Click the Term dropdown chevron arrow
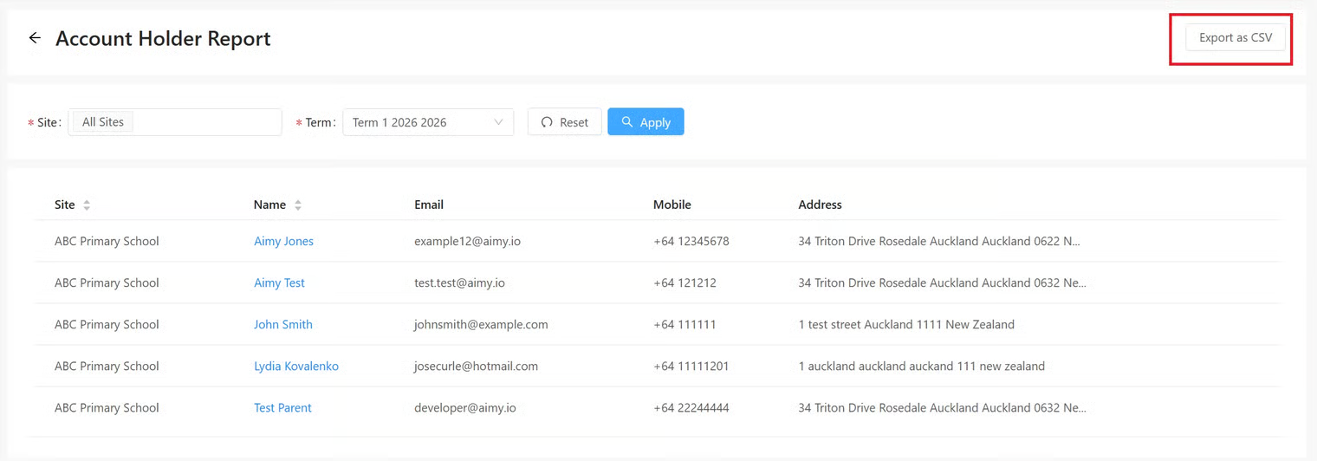This screenshot has width=1317, height=461. tap(498, 122)
